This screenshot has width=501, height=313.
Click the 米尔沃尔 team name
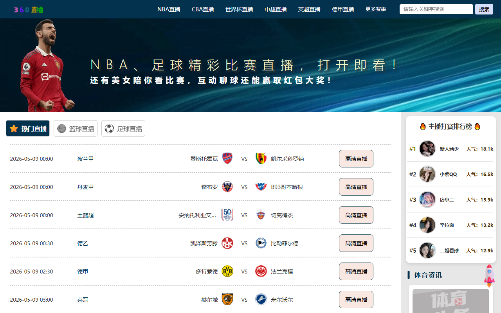coord(282,300)
